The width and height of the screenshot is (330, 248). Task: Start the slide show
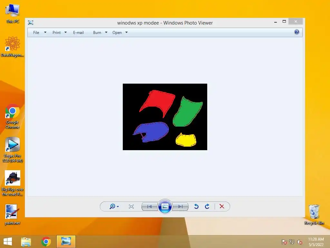click(165, 206)
